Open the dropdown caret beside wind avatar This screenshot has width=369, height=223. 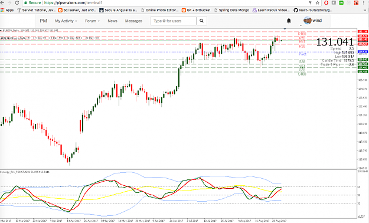[x=301, y=25]
